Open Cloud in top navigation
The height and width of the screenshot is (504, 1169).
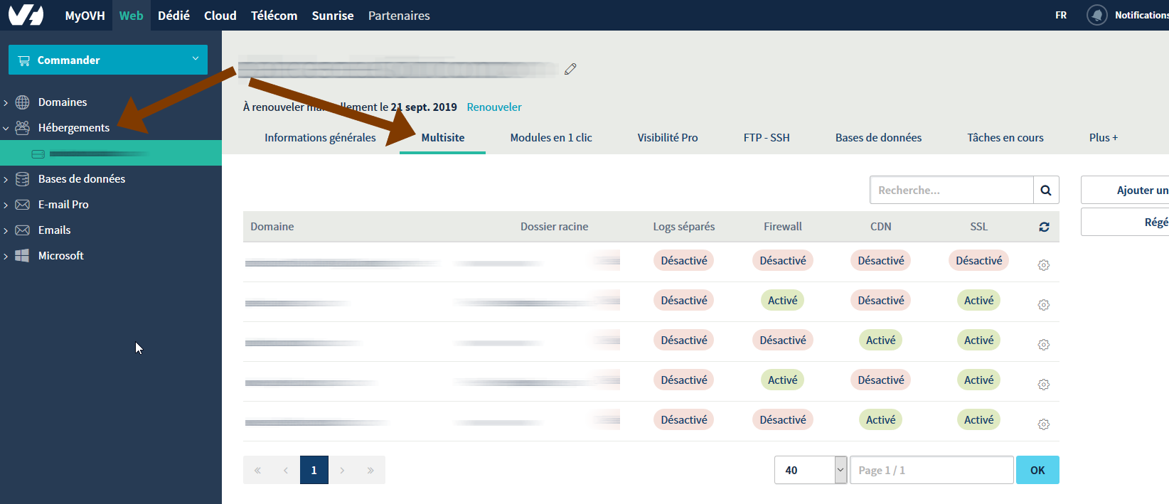220,16
